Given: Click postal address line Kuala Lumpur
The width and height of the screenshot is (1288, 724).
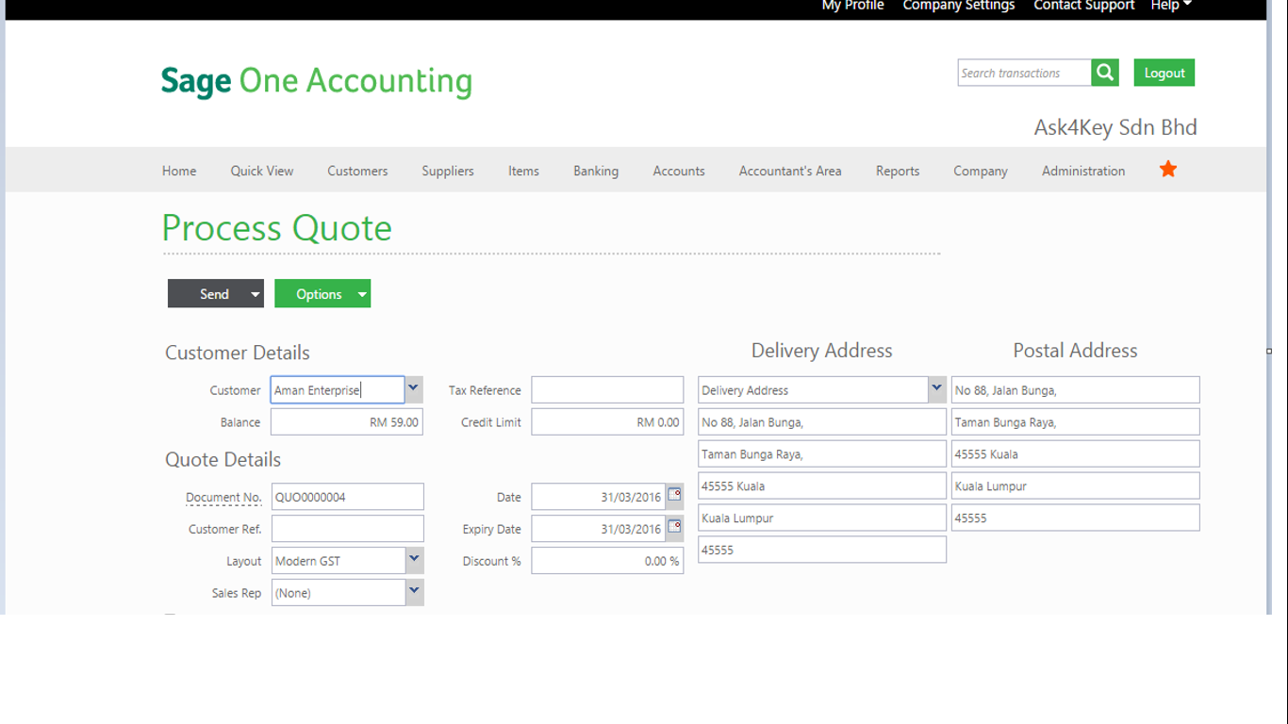Looking at the screenshot, I should click(1076, 485).
